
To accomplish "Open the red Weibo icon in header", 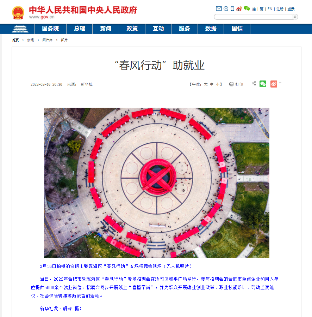I will click(239, 9).
